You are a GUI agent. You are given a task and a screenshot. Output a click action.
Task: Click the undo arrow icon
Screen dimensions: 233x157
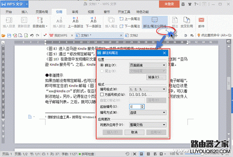click(32, 36)
